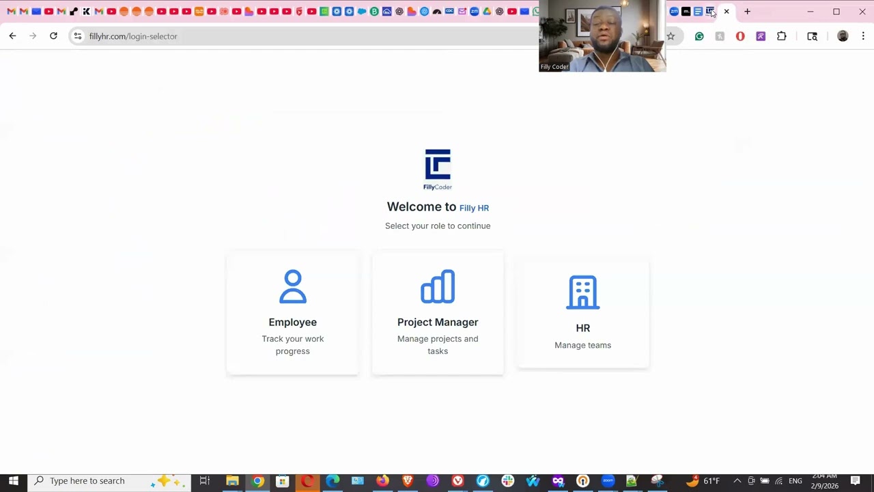The width and height of the screenshot is (874, 492).
Task: Open the Windows notification center
Action: [x=855, y=481]
